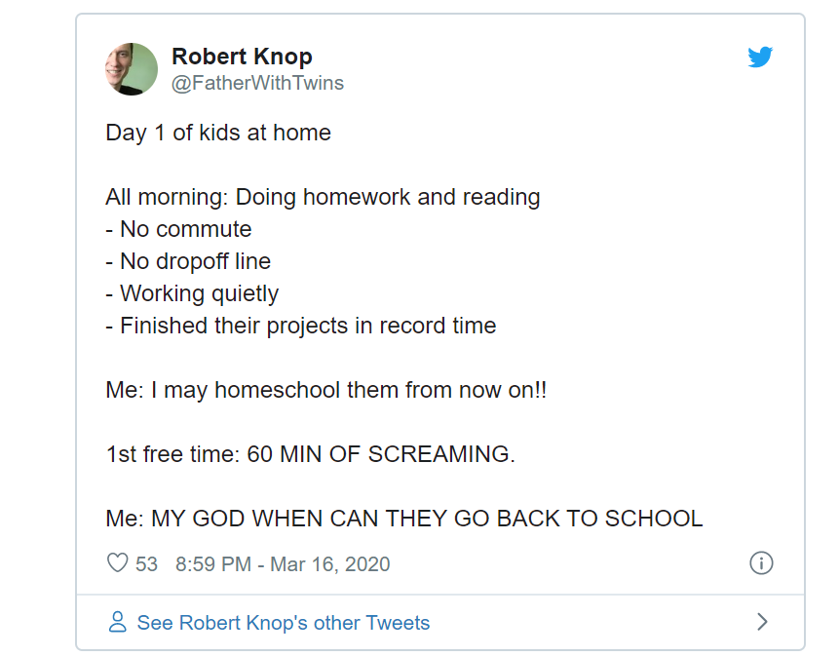This screenshot has width=839, height=656.
Task: Click the "Day 1 of kids at home" line
Action: point(218,133)
